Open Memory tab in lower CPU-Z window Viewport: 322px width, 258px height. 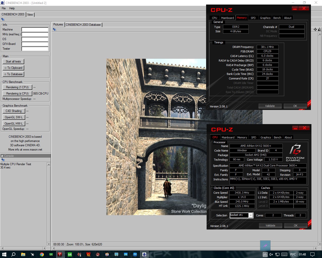(242, 137)
